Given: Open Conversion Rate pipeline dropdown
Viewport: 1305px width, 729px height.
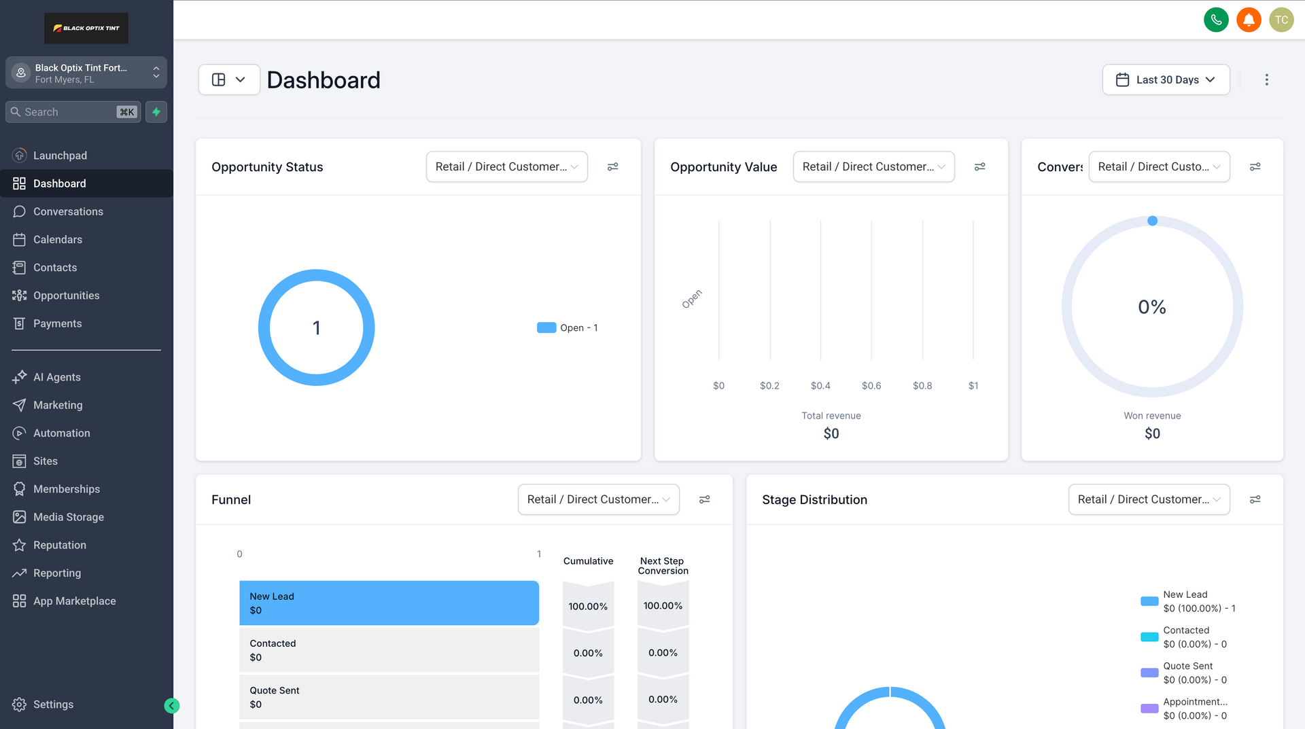Looking at the screenshot, I should click(1159, 166).
